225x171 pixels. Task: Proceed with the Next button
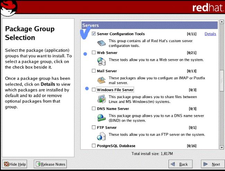[213, 164]
